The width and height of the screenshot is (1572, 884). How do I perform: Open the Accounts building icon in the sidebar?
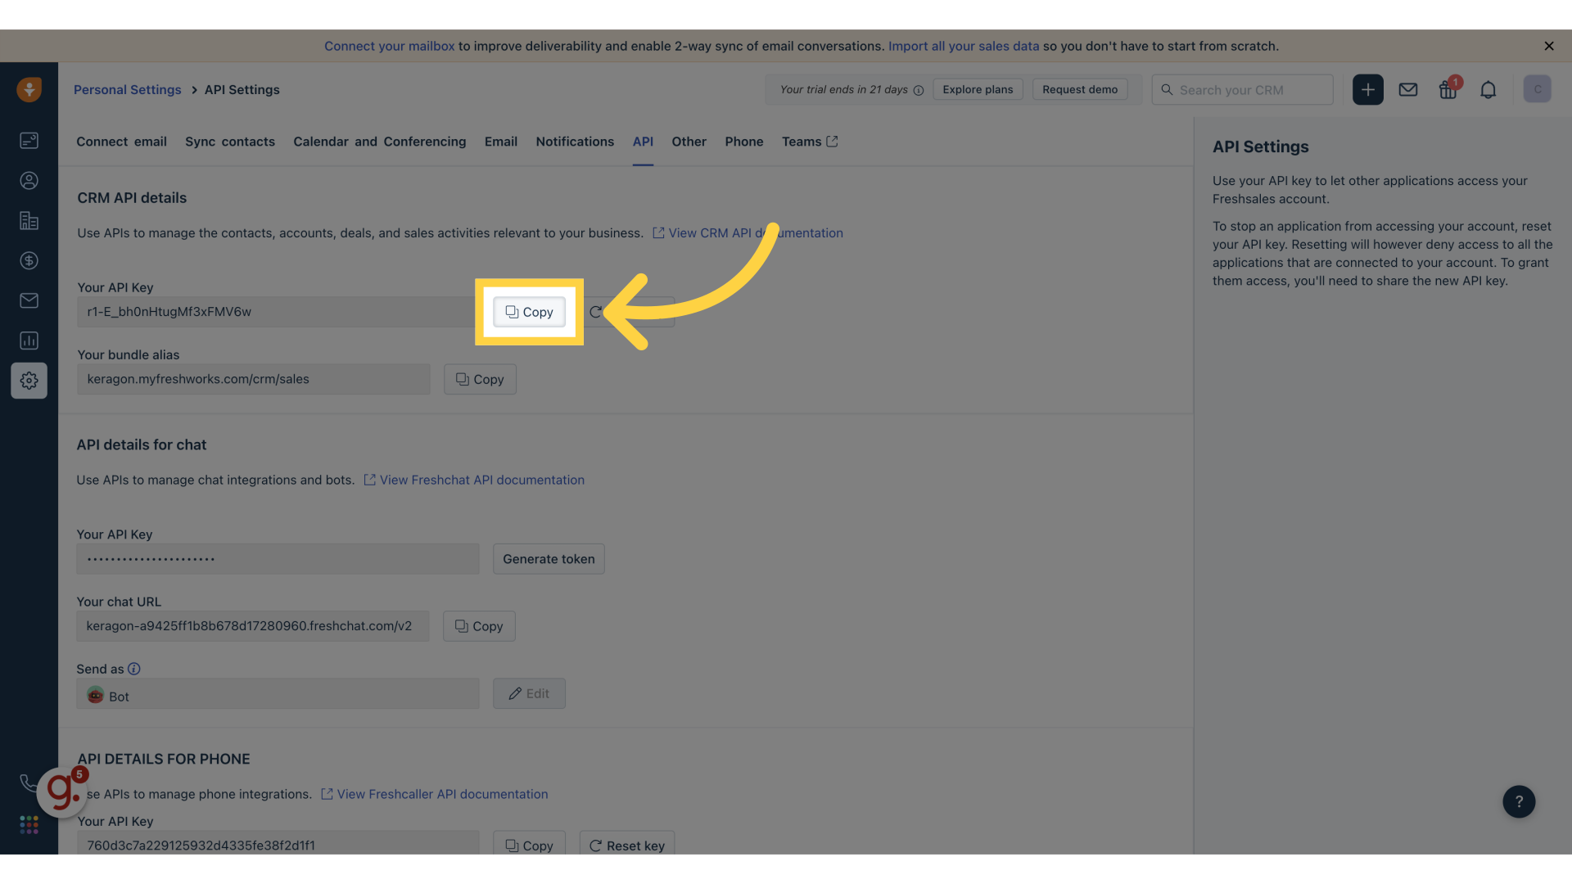pyautogui.click(x=29, y=221)
